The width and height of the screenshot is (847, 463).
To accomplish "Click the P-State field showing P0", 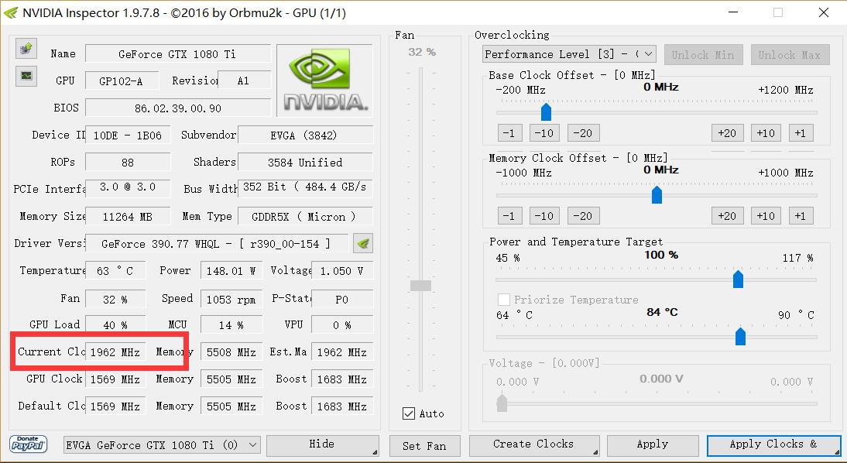I will pos(342,299).
